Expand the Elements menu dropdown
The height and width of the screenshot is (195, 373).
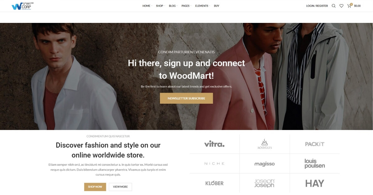[202, 6]
